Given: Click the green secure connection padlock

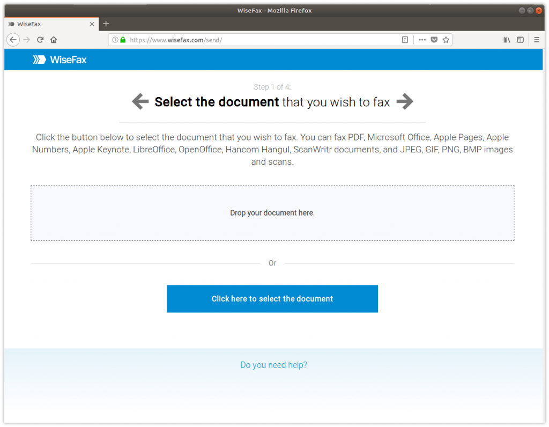Looking at the screenshot, I should (x=123, y=40).
